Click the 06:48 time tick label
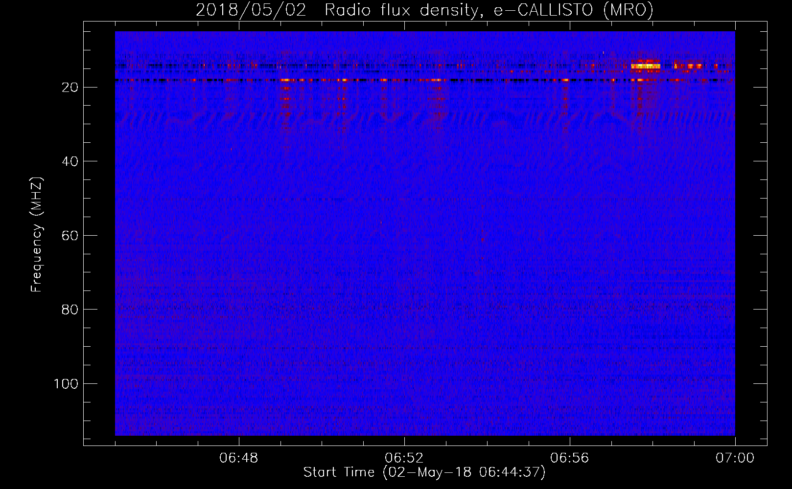Screen dimensions: 792x489 [239, 458]
